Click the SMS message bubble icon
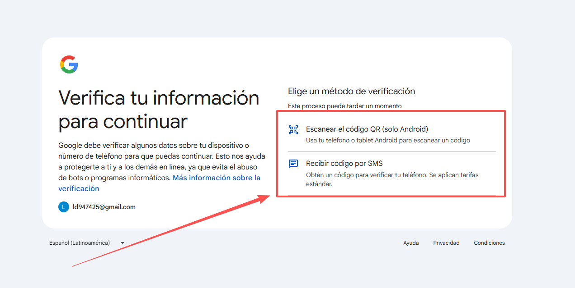The width and height of the screenshot is (575, 288). pos(293,164)
